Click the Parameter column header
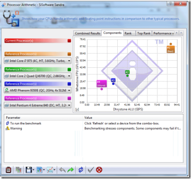 [43, 118]
